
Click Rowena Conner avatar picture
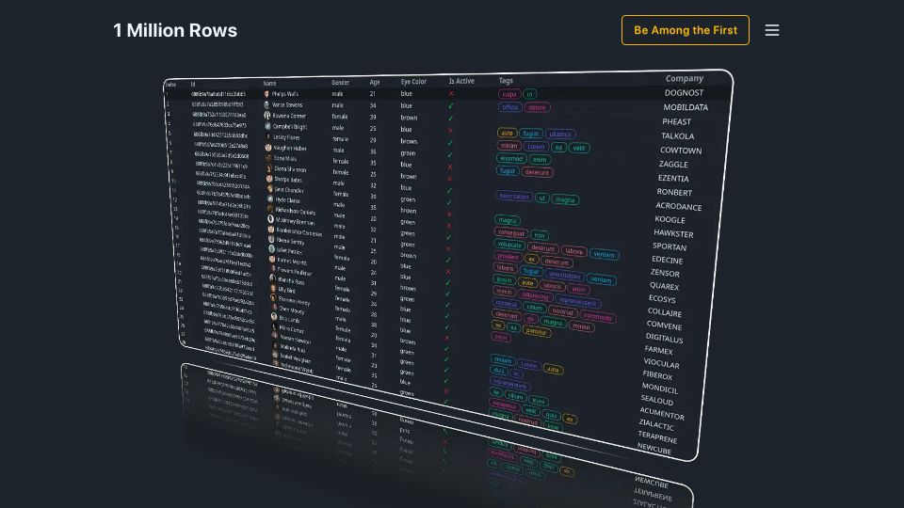tap(266, 115)
